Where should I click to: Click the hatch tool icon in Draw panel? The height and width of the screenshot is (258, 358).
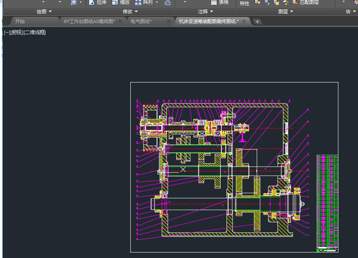(73, 2)
